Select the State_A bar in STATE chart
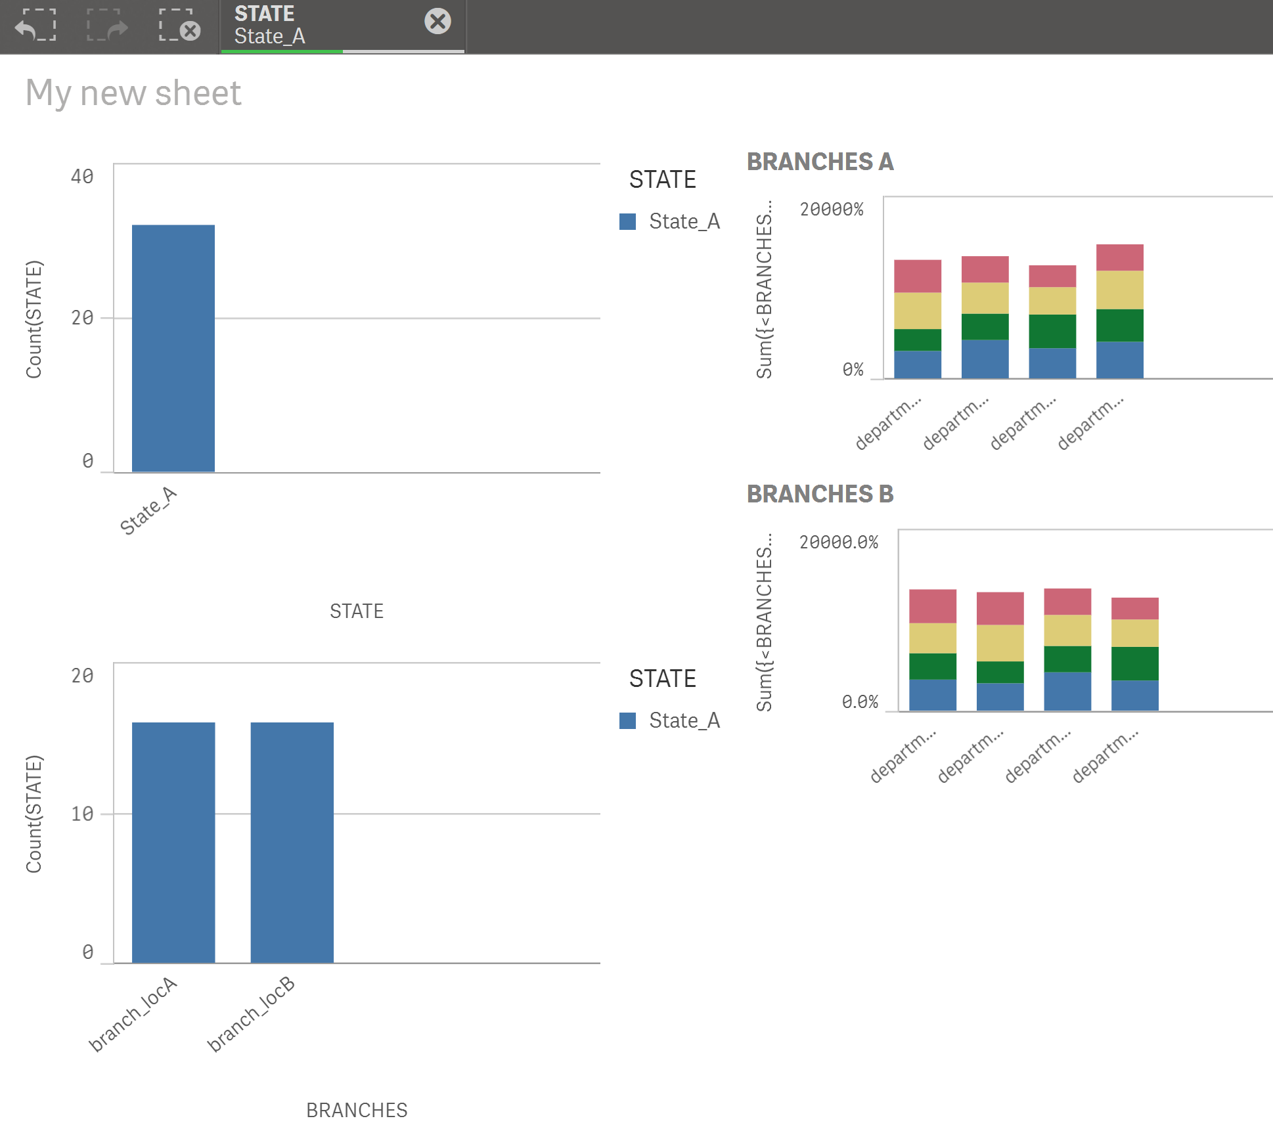 click(173, 348)
